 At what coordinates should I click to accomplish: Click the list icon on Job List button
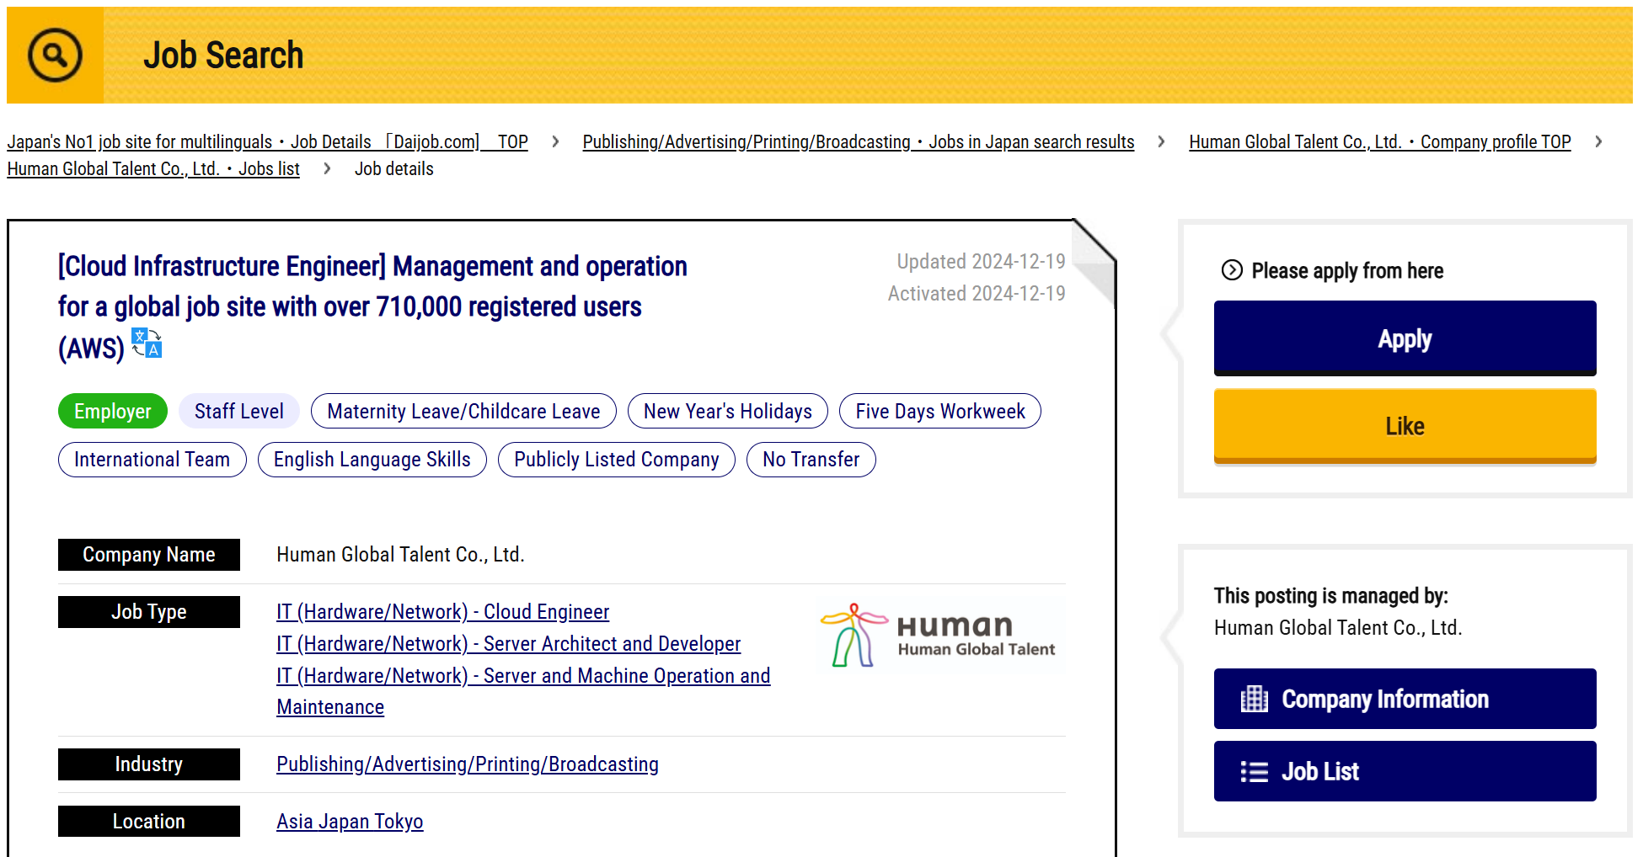pos(1254,771)
